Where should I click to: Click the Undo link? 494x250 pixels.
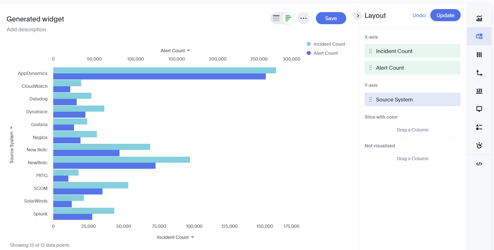(x=419, y=15)
